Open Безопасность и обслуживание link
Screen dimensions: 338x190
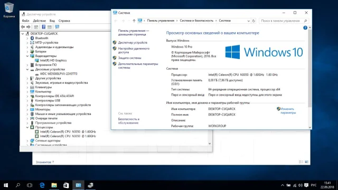[x=129, y=121]
